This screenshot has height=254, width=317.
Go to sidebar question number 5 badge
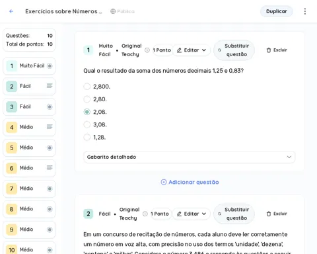(x=12, y=148)
